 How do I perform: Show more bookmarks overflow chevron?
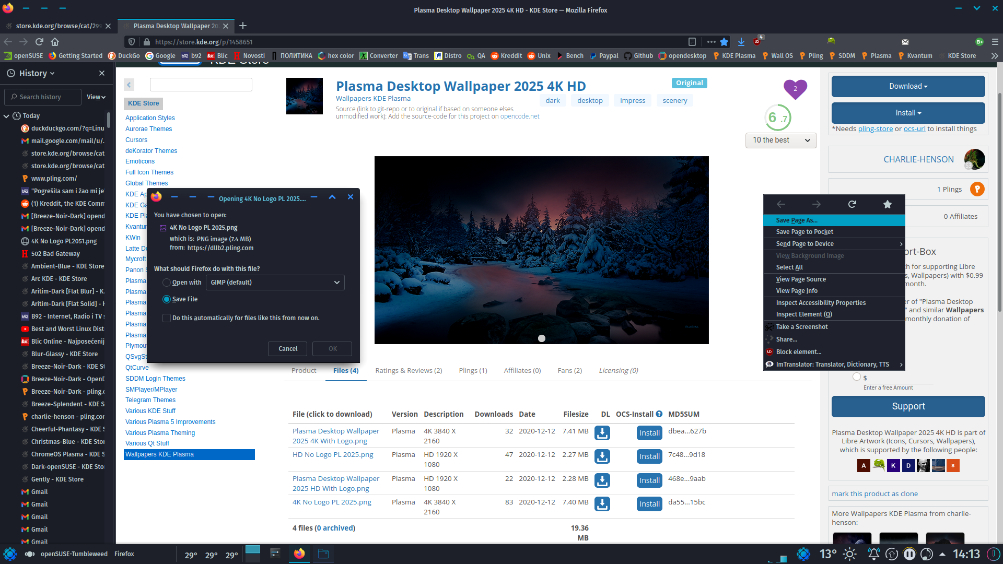pos(995,56)
